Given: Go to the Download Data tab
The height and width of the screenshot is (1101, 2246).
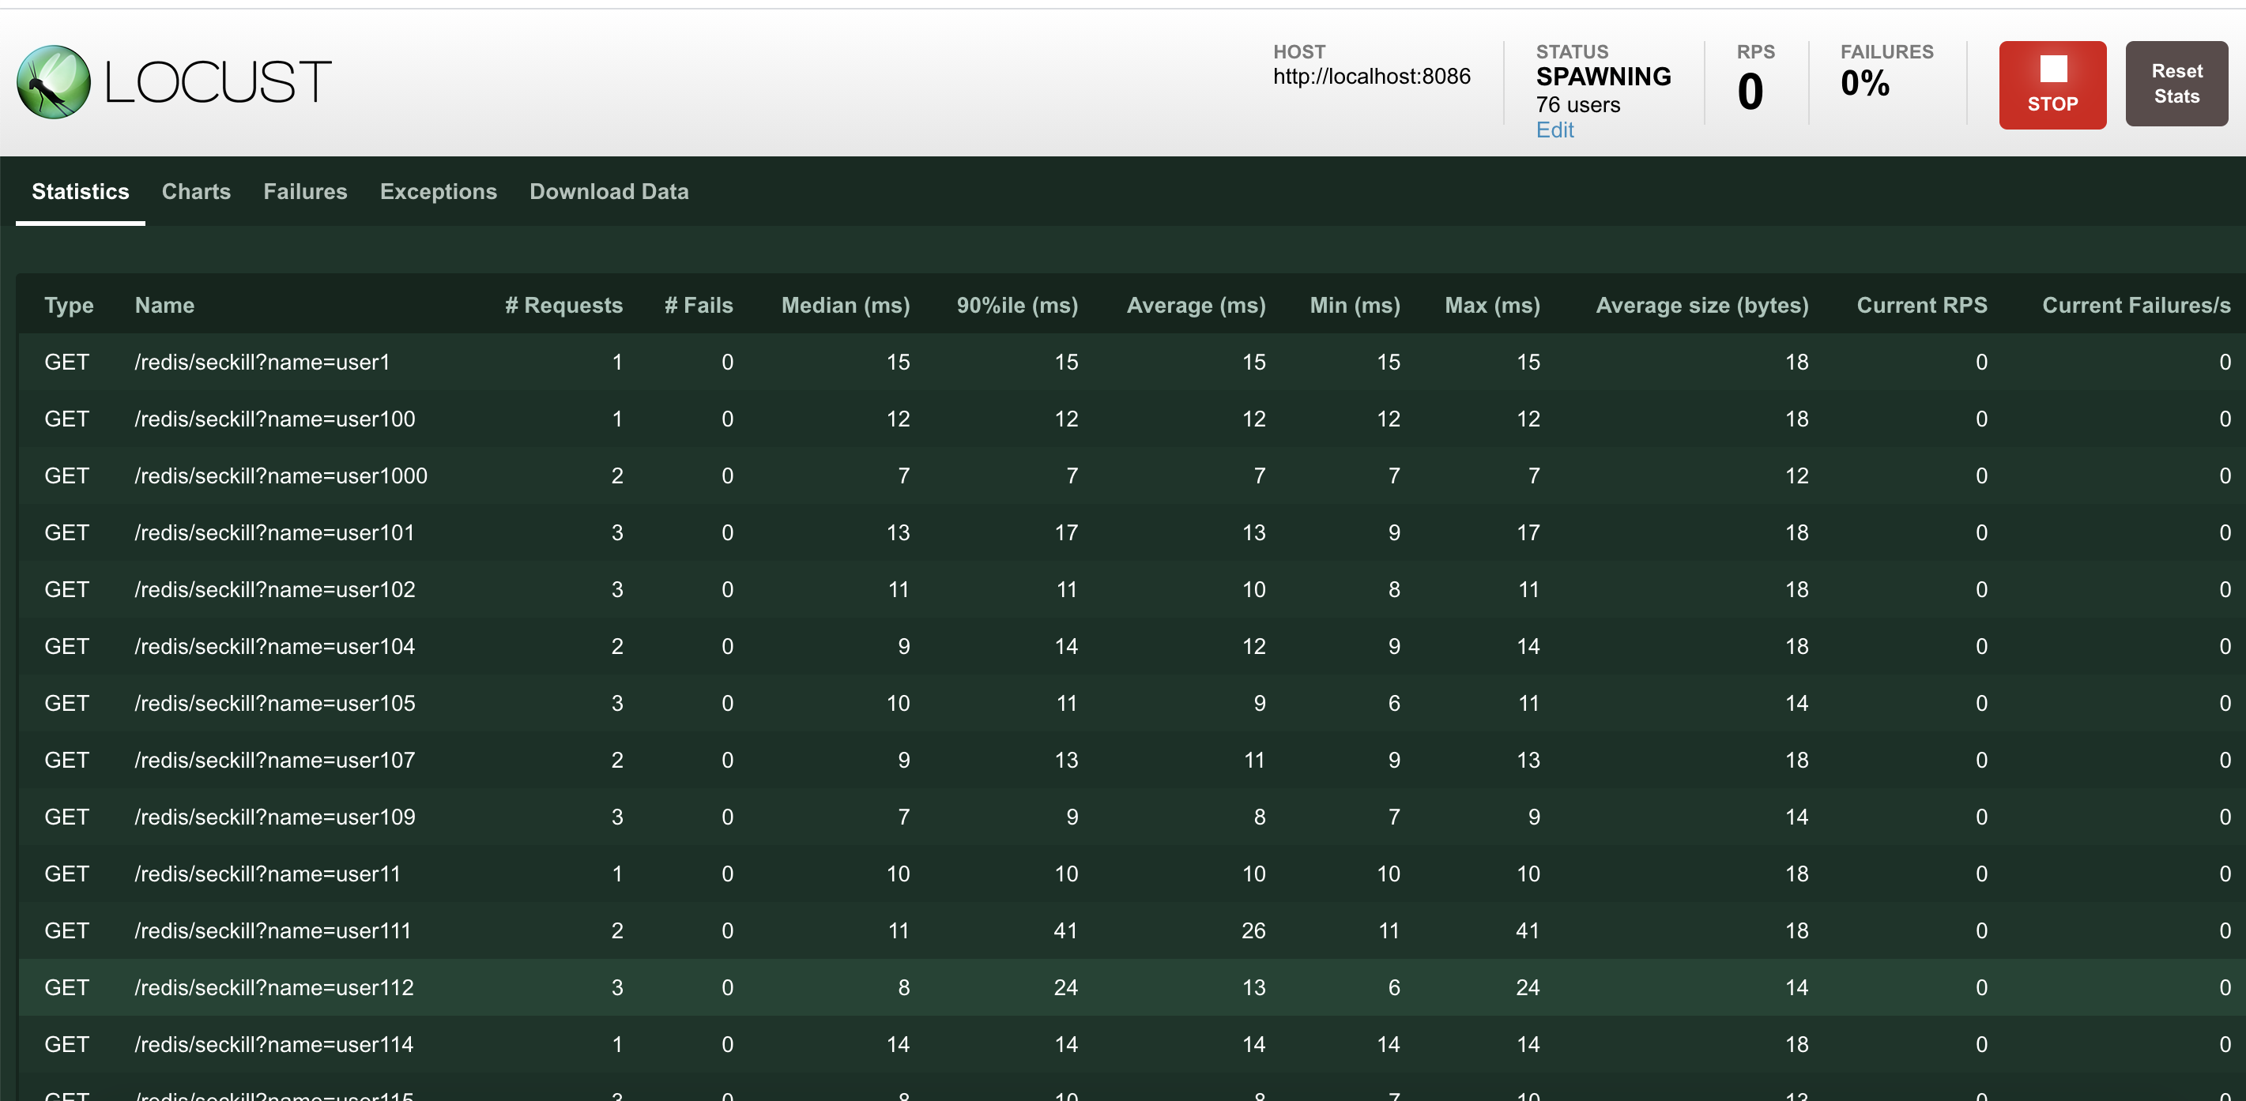Looking at the screenshot, I should [609, 192].
